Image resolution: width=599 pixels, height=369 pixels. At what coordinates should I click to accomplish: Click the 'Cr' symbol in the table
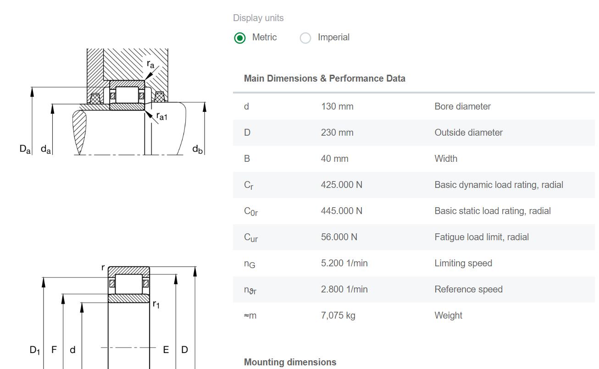pyautogui.click(x=249, y=185)
